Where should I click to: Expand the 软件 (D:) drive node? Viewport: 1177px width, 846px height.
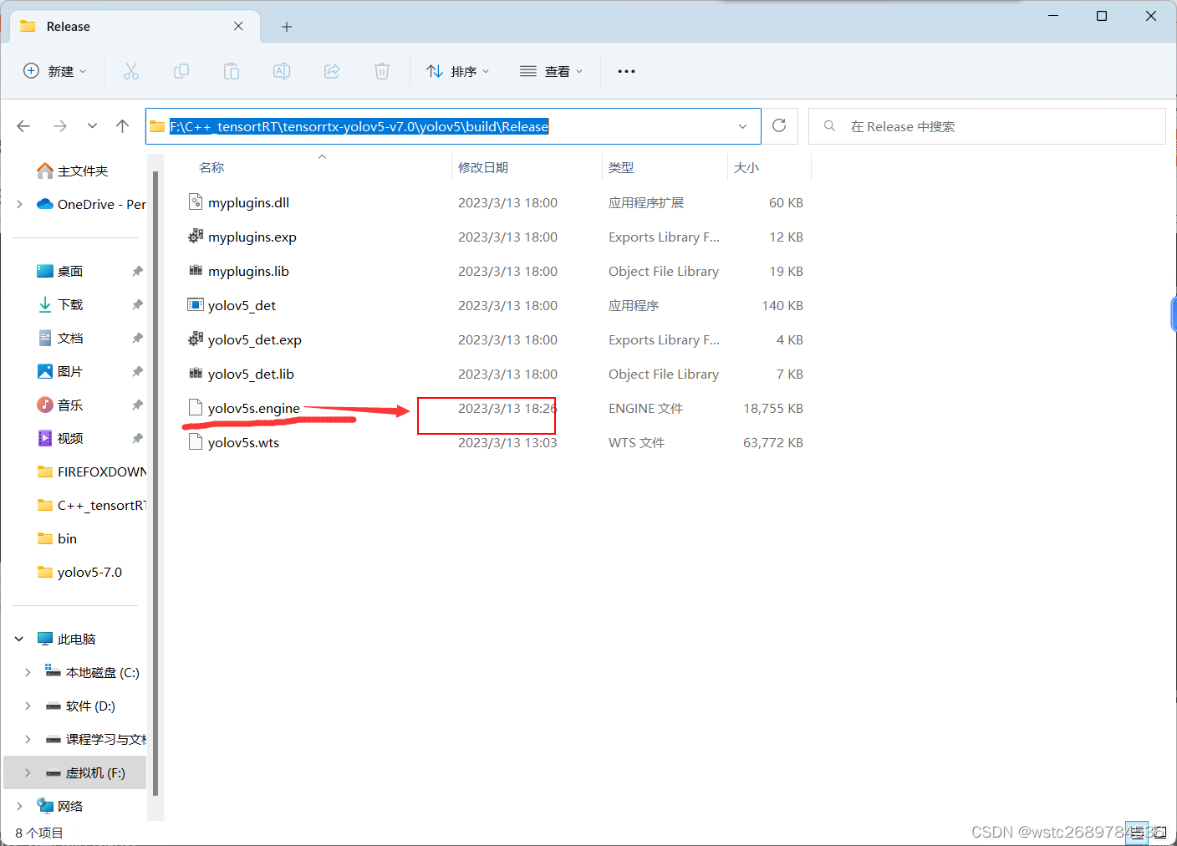28,706
